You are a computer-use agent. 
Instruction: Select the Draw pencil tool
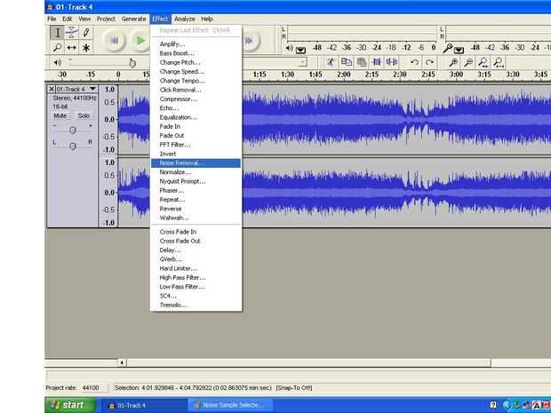86,33
